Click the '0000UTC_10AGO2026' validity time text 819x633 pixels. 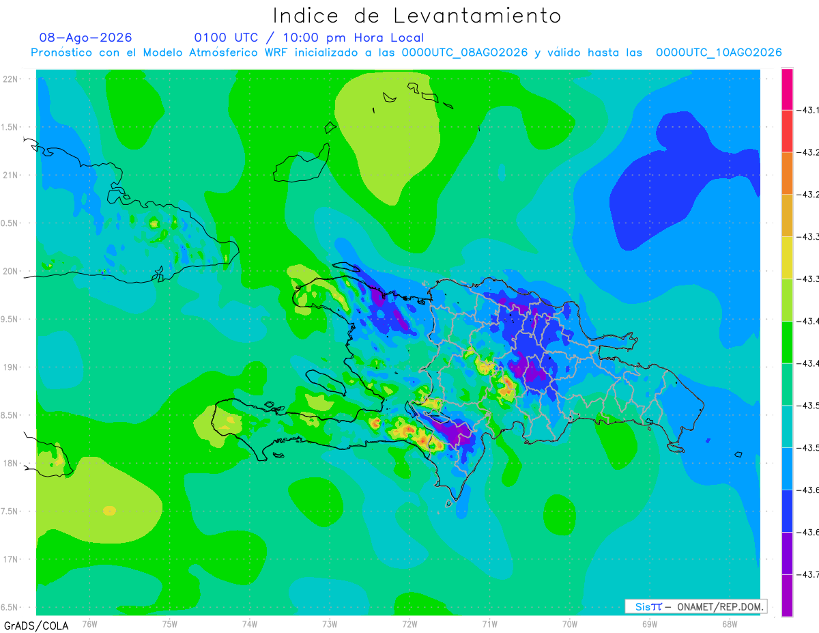pyautogui.click(x=719, y=53)
